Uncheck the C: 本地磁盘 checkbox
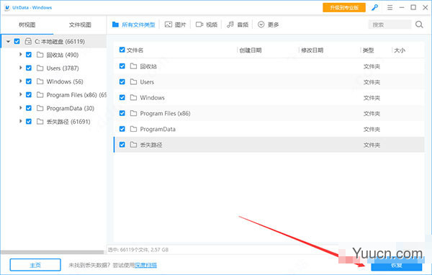 coord(17,41)
